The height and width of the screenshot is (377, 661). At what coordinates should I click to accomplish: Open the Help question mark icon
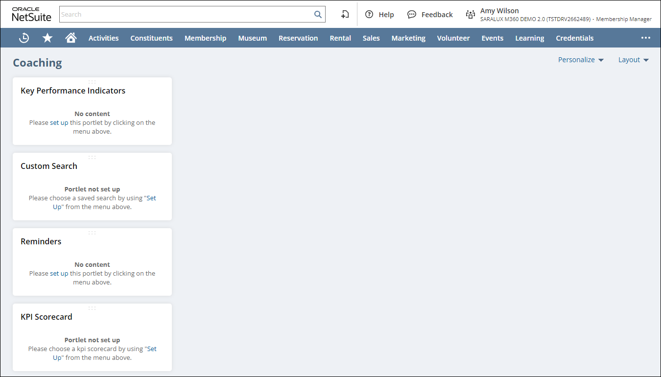point(369,15)
